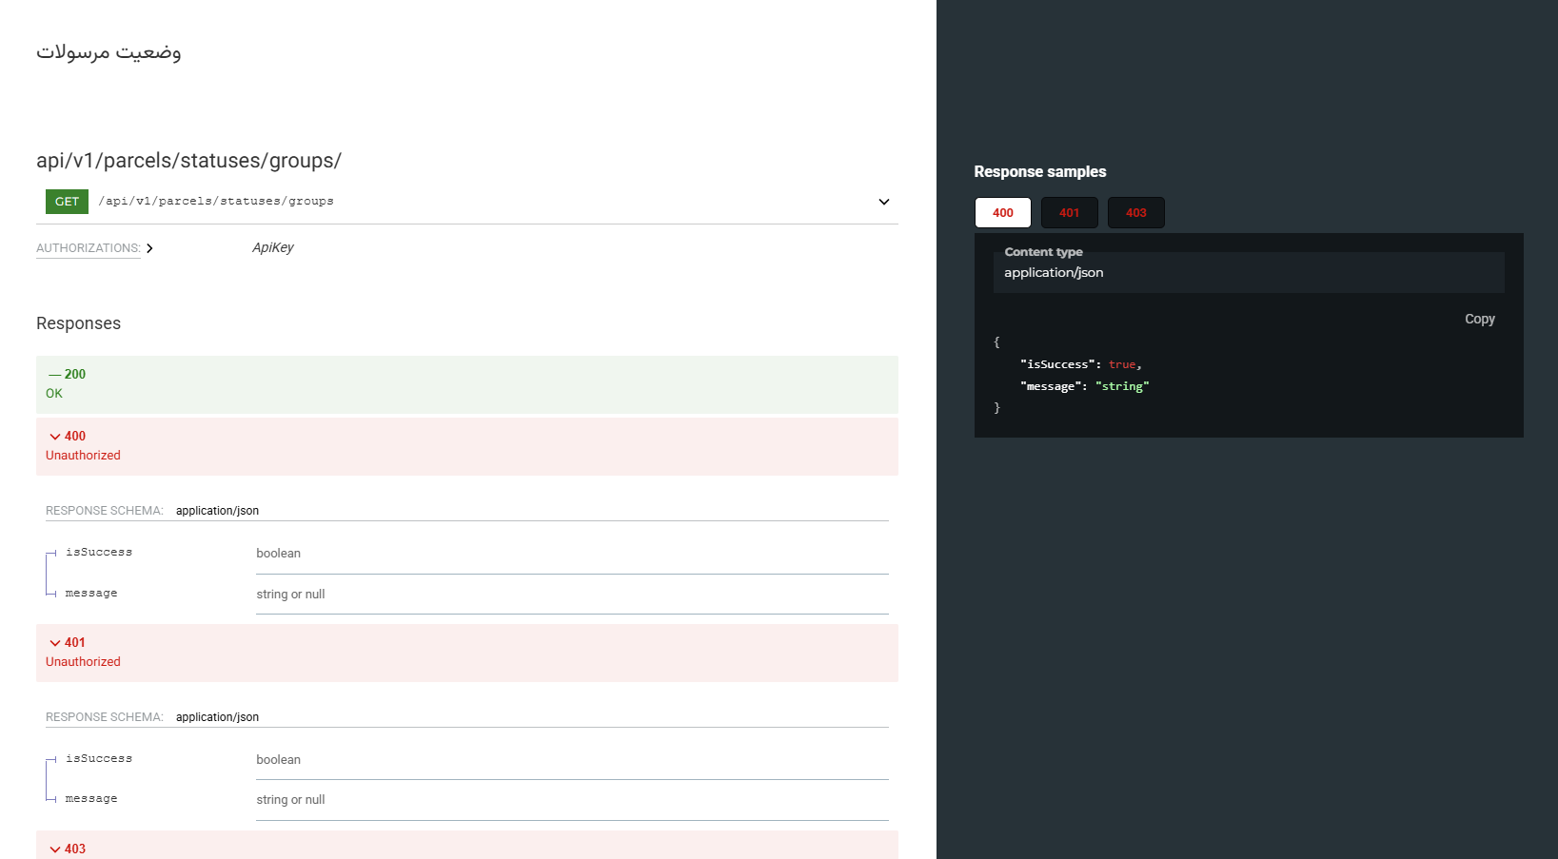
Task: Toggle the 403 response section
Action: pos(67,849)
